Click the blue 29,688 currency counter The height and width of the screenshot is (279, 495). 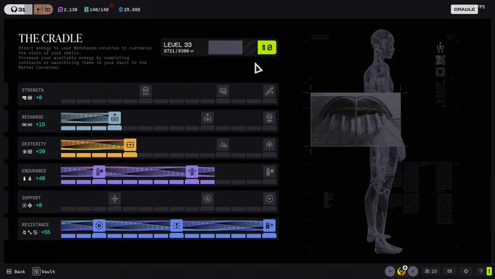pos(130,9)
